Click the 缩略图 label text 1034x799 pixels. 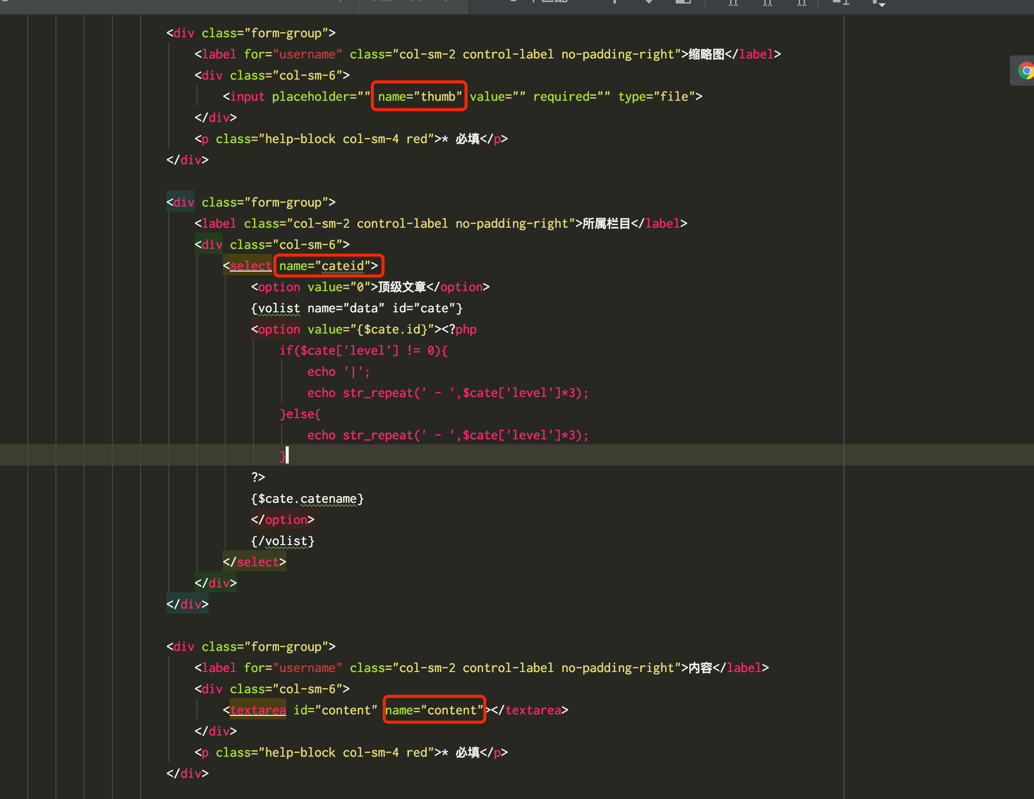[706, 54]
